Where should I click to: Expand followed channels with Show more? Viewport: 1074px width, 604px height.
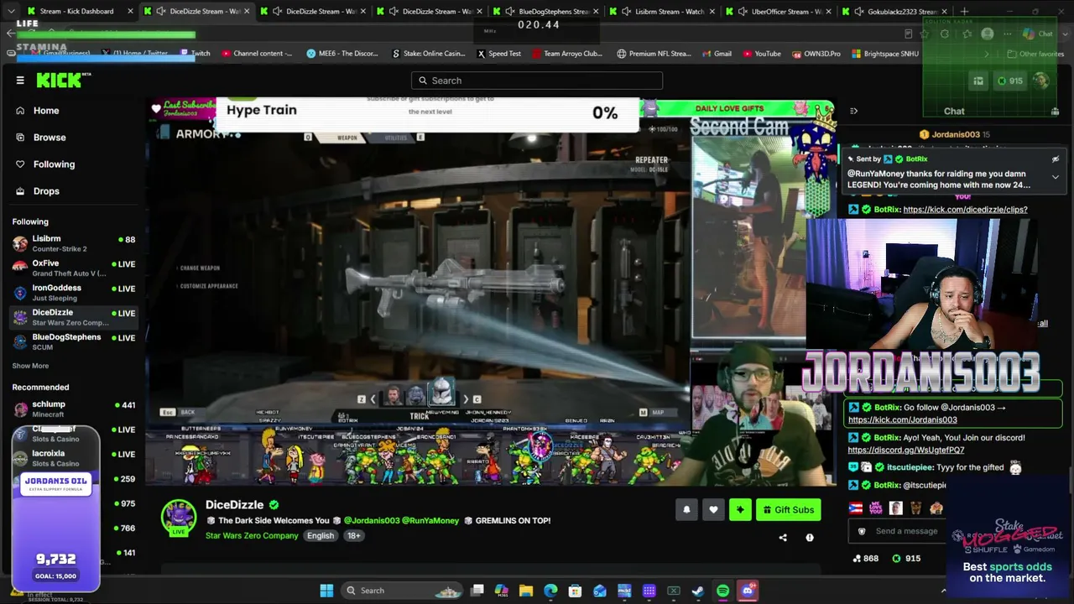tap(30, 366)
